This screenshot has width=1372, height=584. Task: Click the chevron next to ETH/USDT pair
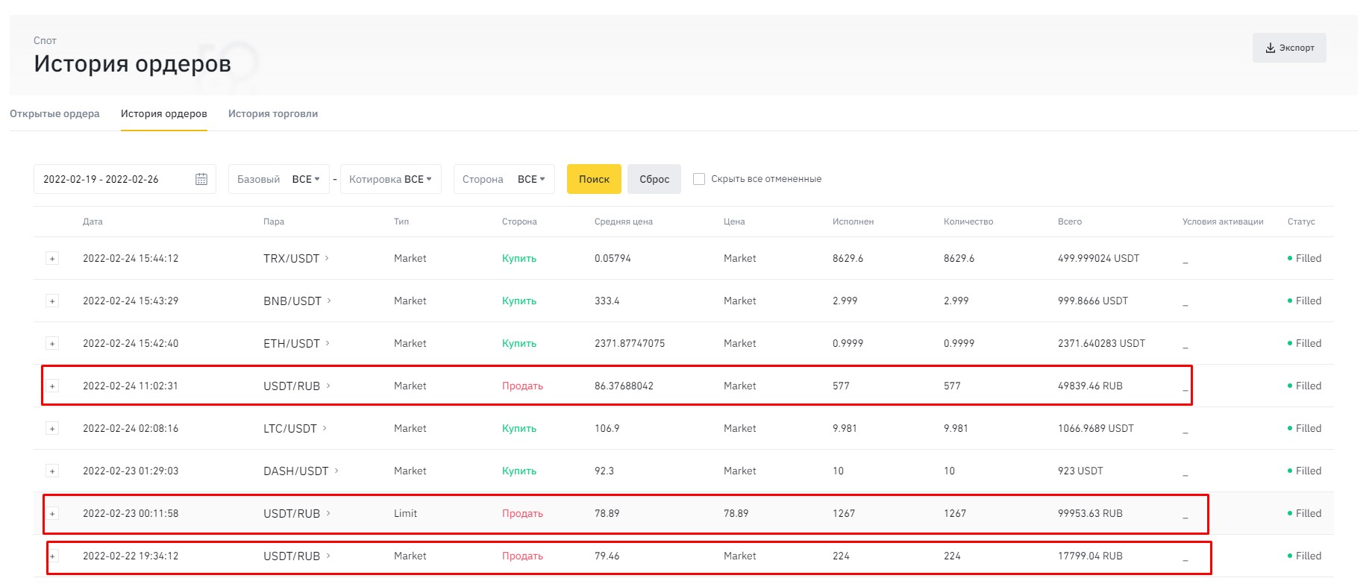[x=328, y=343]
